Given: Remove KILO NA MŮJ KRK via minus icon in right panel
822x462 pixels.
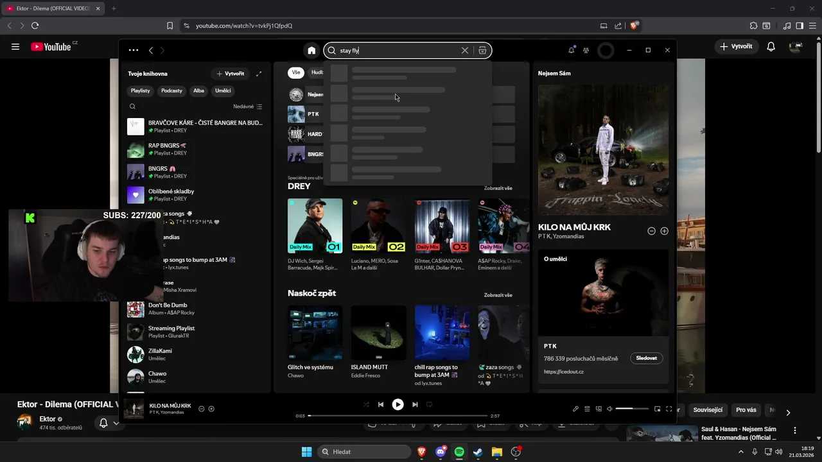Looking at the screenshot, I should (x=651, y=231).
